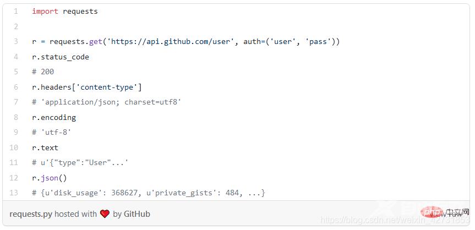
Task: Click the r.text code line
Action: pos(45,147)
